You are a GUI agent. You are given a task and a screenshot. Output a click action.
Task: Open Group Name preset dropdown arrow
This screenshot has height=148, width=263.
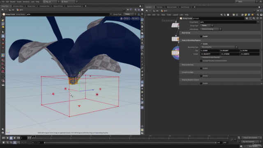pos(258,22)
